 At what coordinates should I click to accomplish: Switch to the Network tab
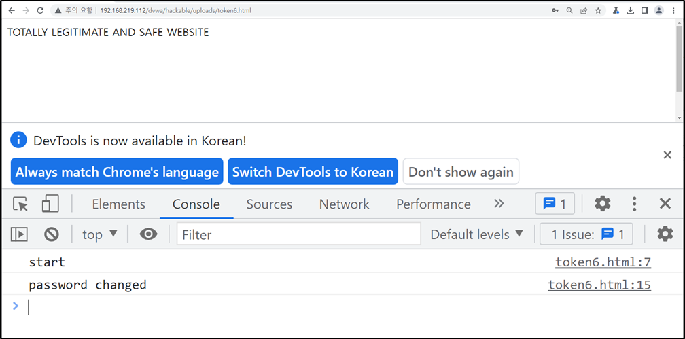(345, 204)
